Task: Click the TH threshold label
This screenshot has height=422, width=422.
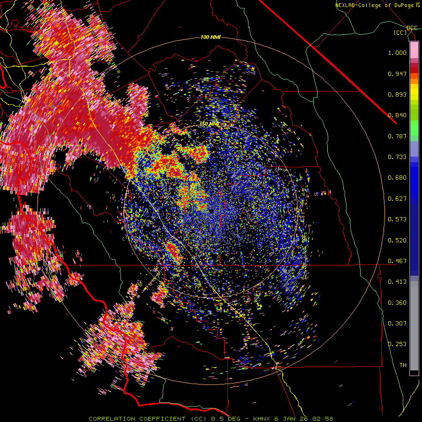Action: tap(403, 365)
